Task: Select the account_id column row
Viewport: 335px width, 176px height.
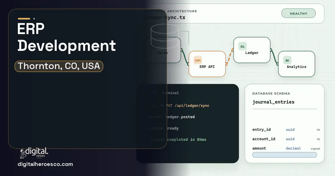Action: pos(286,139)
